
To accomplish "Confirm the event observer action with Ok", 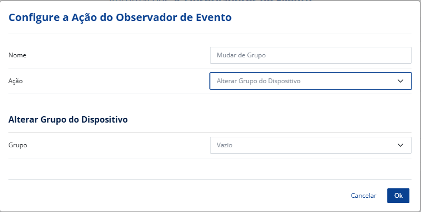I will click(398, 196).
